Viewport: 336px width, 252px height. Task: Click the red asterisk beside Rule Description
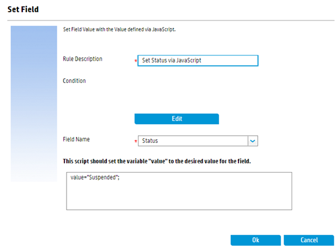(x=136, y=61)
